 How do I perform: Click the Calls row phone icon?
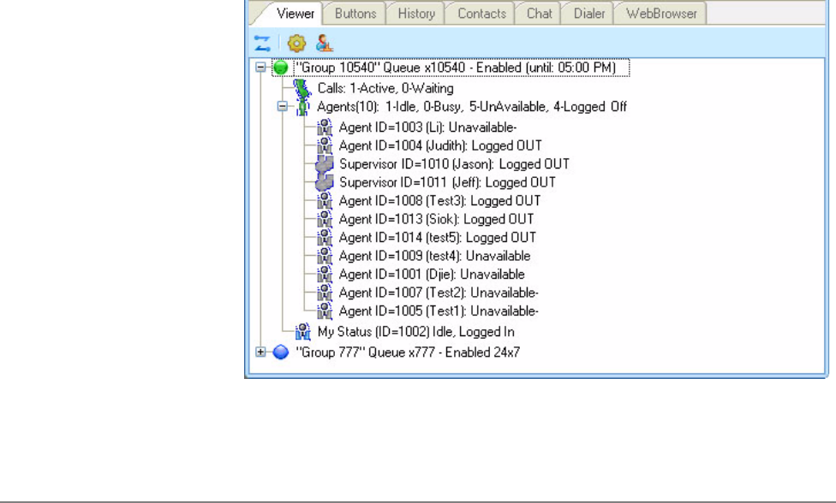(x=302, y=88)
